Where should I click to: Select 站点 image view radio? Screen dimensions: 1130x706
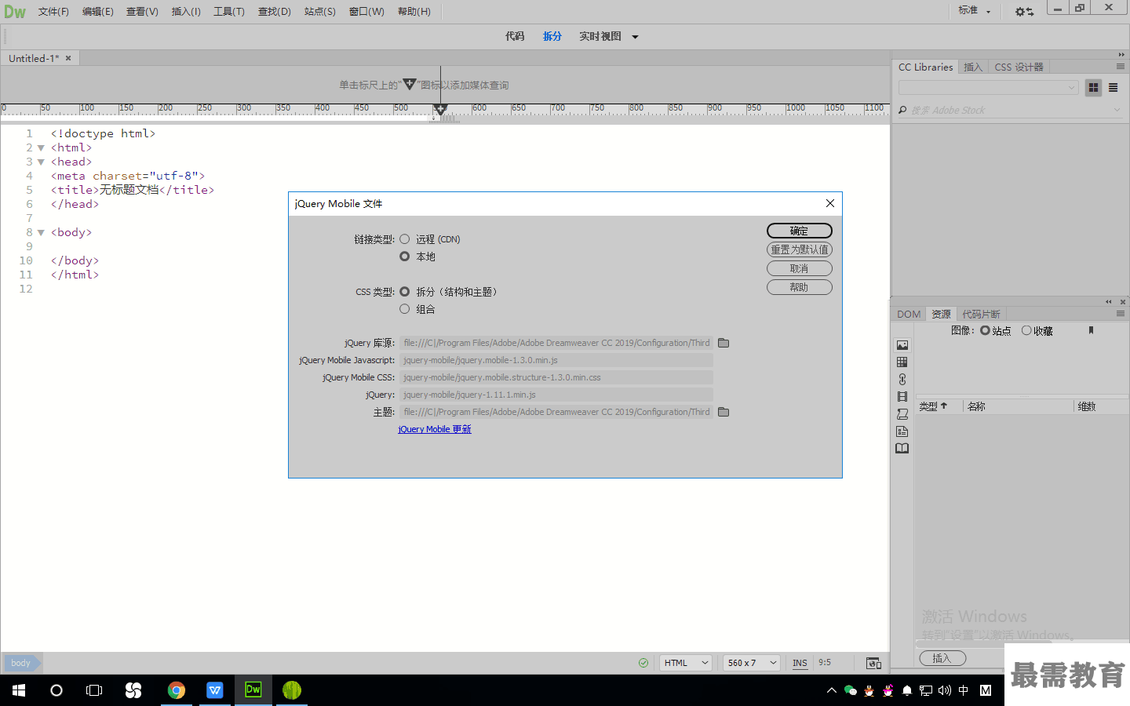[x=985, y=331]
